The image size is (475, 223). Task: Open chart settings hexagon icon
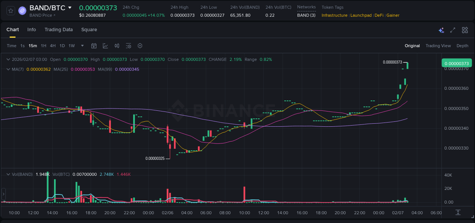point(140,46)
